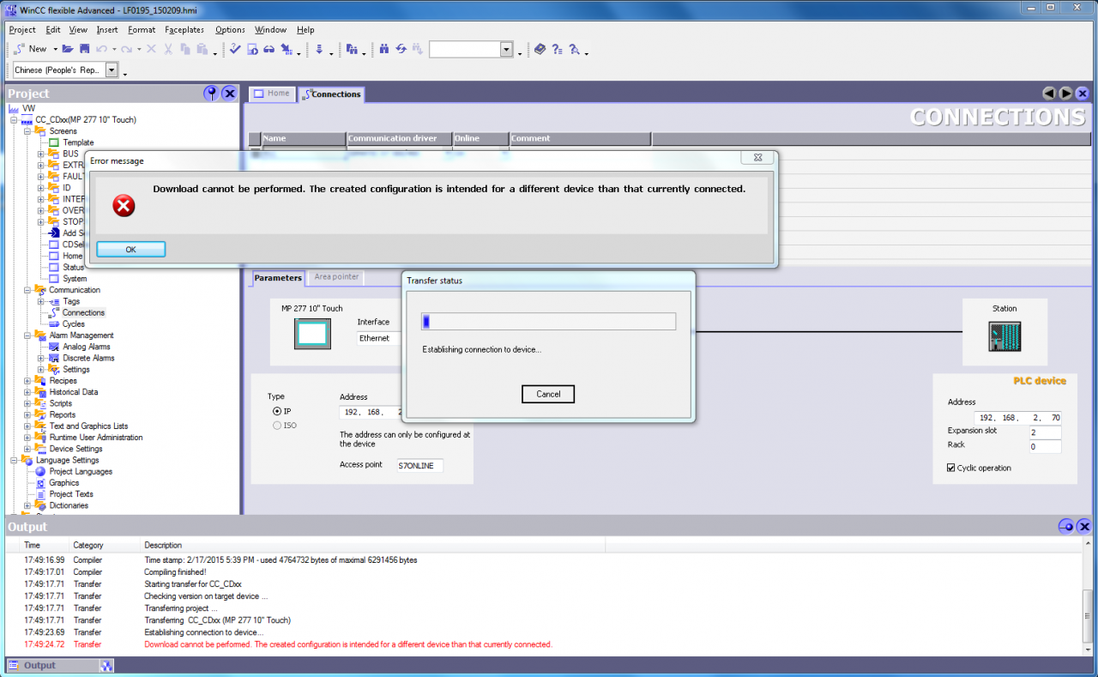Expand the ID folder node
This screenshot has width=1098, height=677.
(41, 188)
